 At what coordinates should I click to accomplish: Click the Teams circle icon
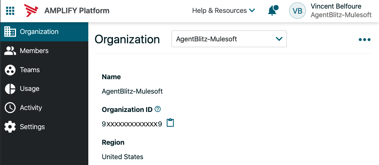[x=10, y=70]
